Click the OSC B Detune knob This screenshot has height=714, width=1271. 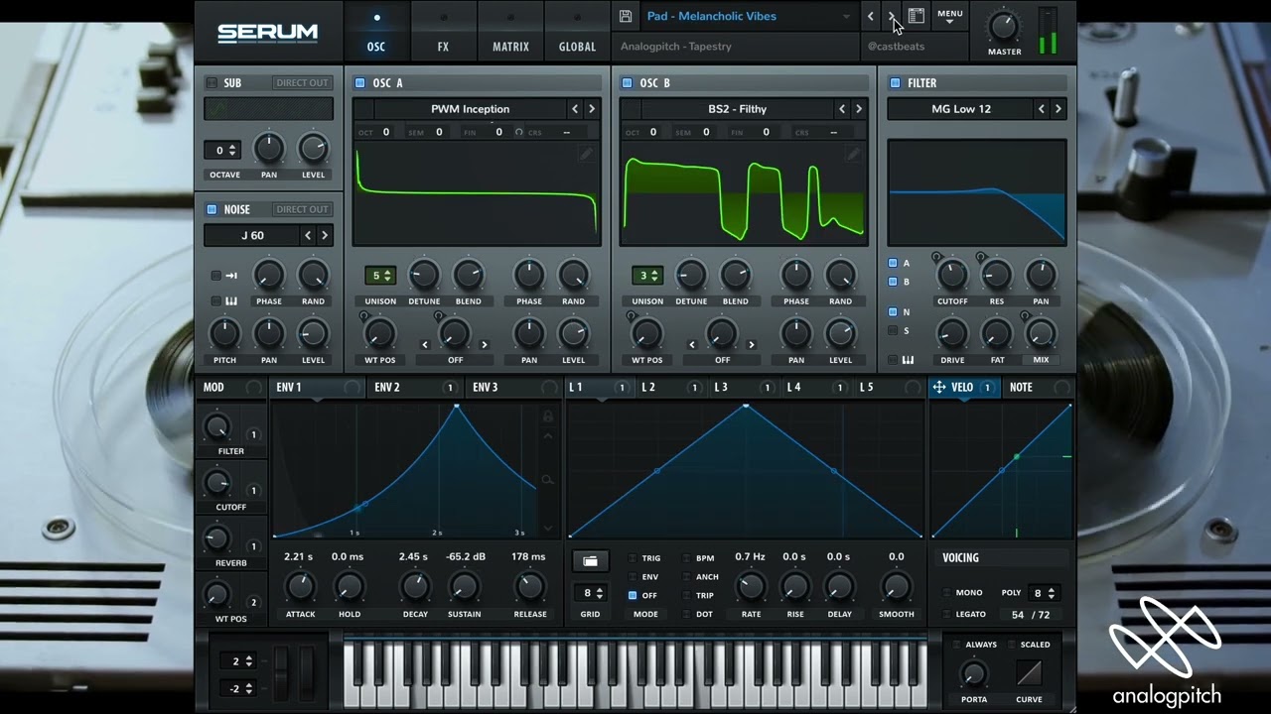(691, 276)
